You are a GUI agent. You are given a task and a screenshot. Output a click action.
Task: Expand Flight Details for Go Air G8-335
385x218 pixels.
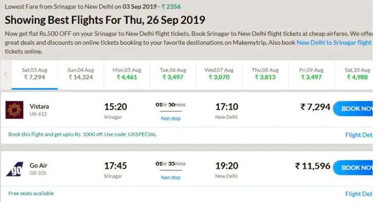click(359, 194)
